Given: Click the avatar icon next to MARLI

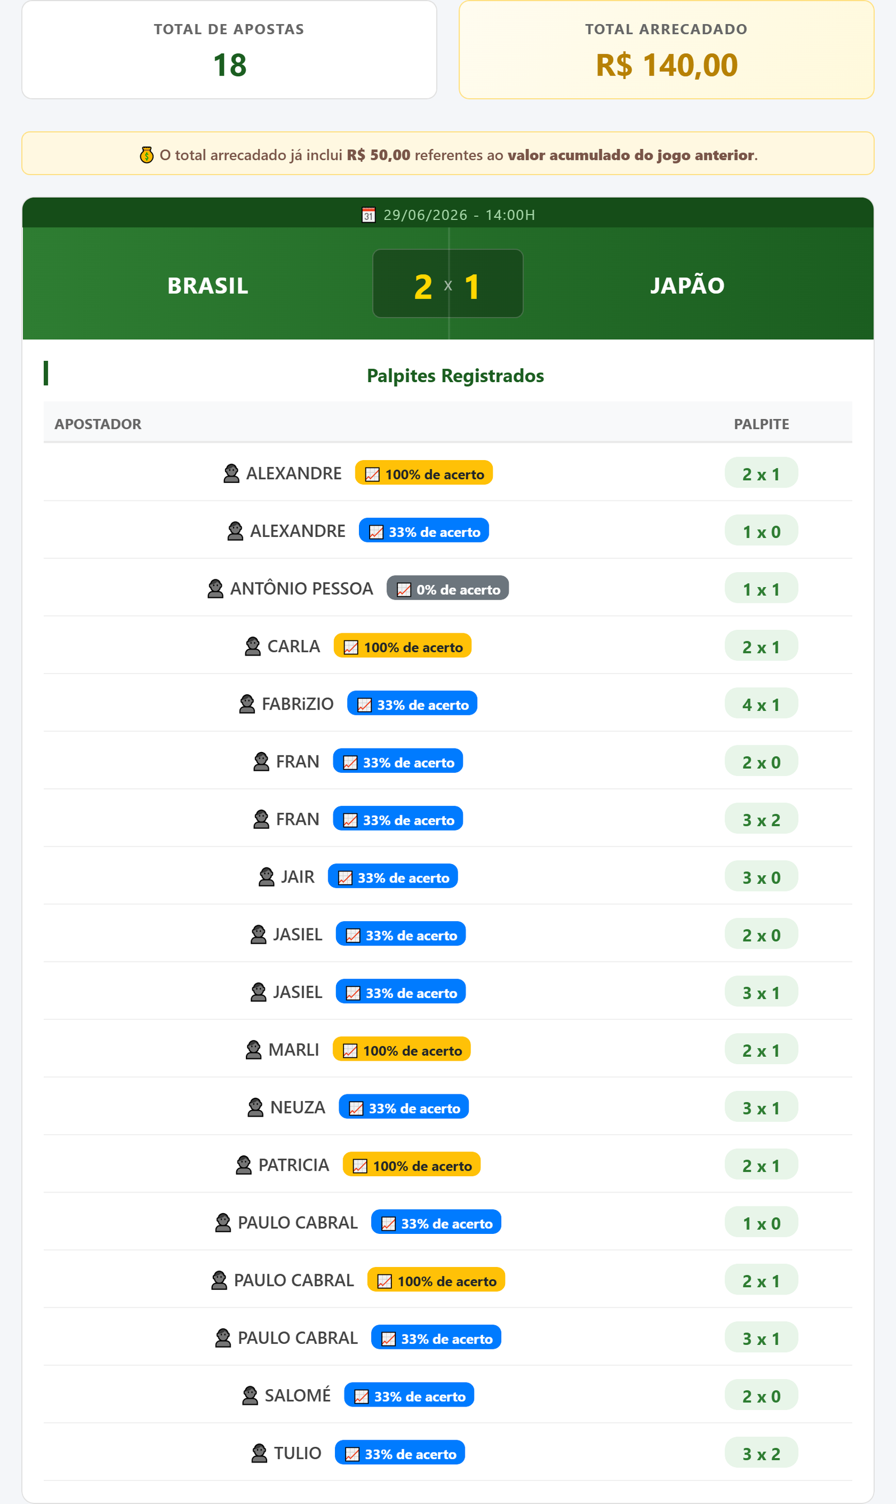Looking at the screenshot, I should [254, 1050].
